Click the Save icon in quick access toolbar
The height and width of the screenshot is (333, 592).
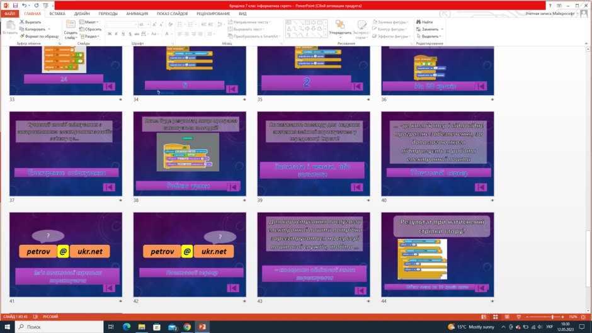pyautogui.click(x=15, y=6)
